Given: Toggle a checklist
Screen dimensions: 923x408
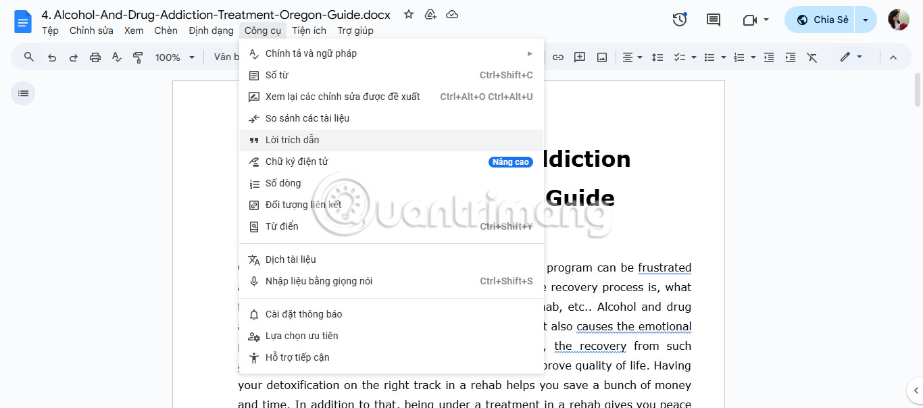Looking at the screenshot, I should [680, 57].
